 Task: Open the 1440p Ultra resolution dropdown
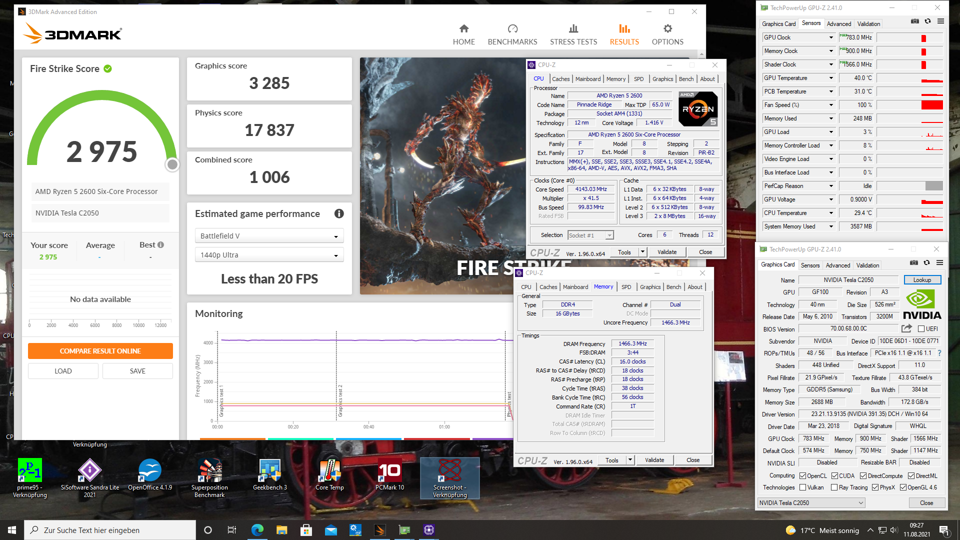pyautogui.click(x=269, y=255)
